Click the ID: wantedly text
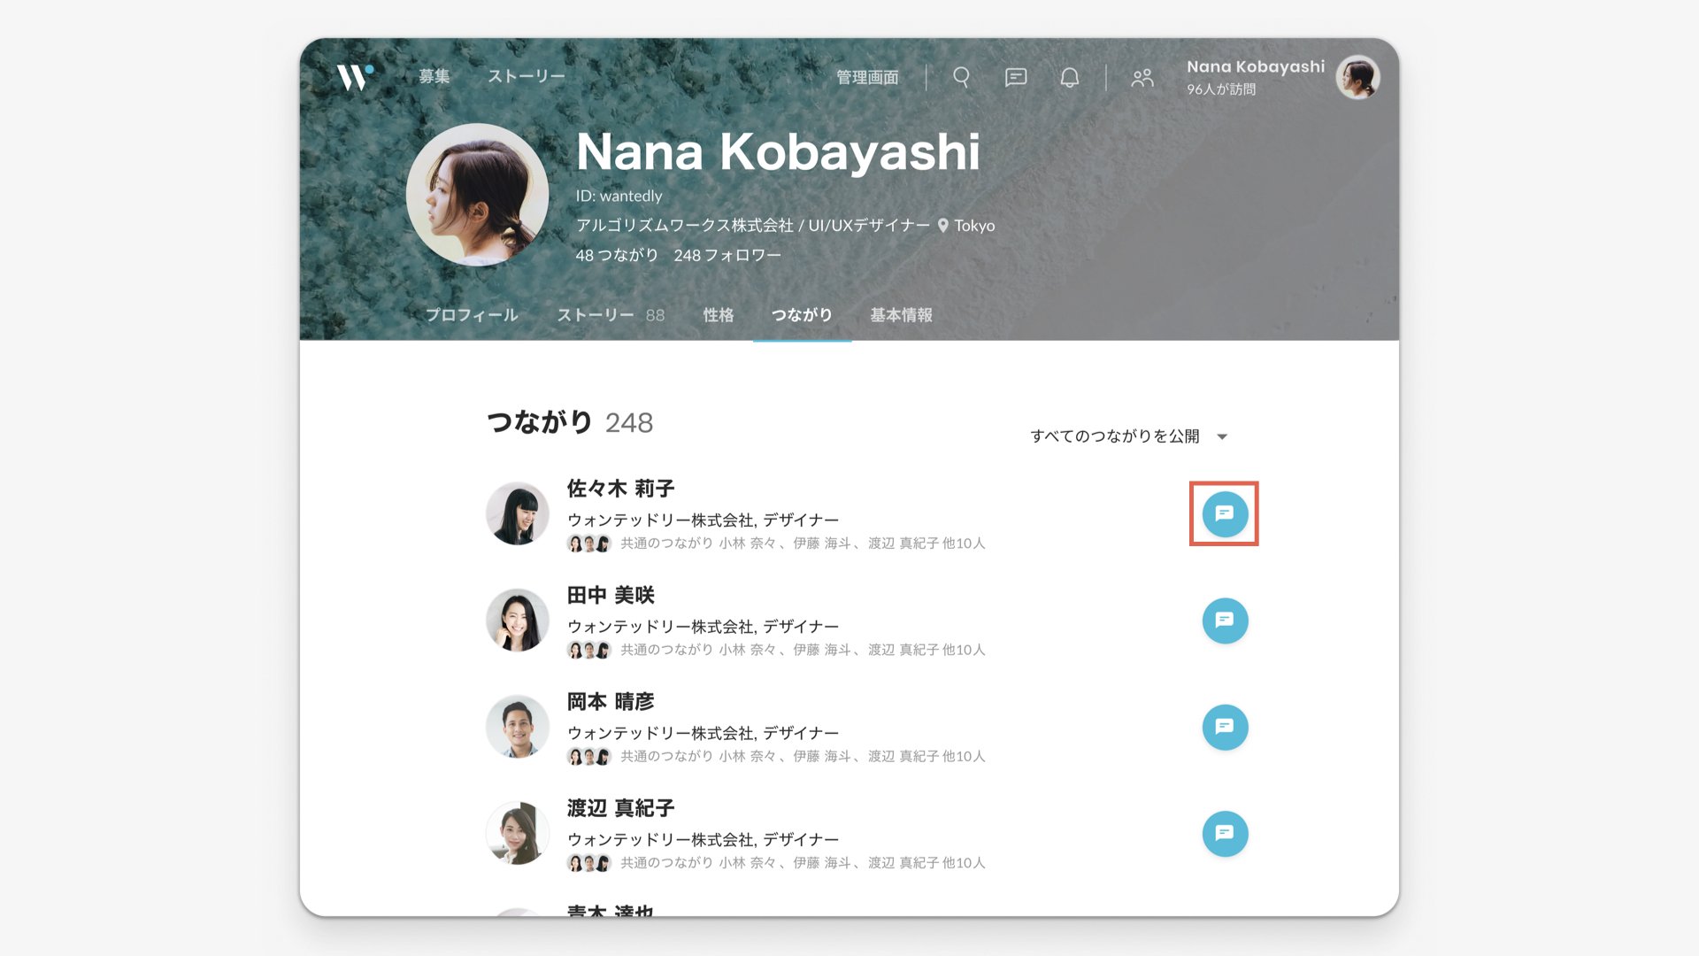This screenshot has width=1699, height=956. [x=619, y=196]
